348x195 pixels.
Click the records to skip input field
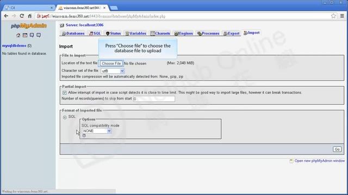pos(154,99)
